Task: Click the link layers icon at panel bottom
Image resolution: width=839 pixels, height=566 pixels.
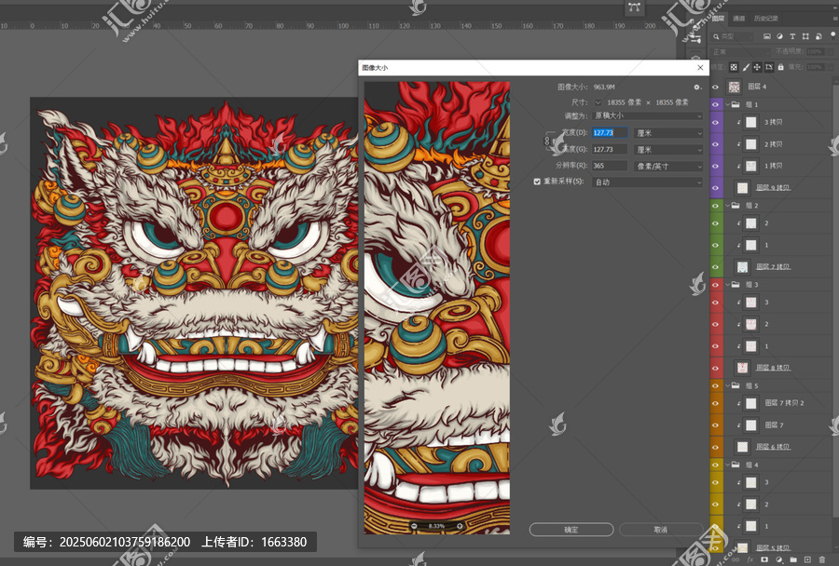Action: tap(736, 559)
